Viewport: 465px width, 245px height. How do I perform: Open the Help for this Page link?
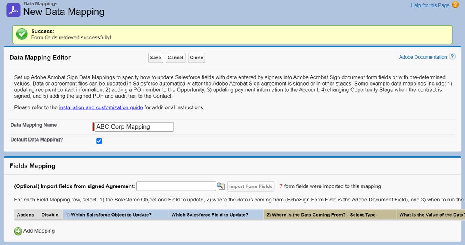click(430, 5)
